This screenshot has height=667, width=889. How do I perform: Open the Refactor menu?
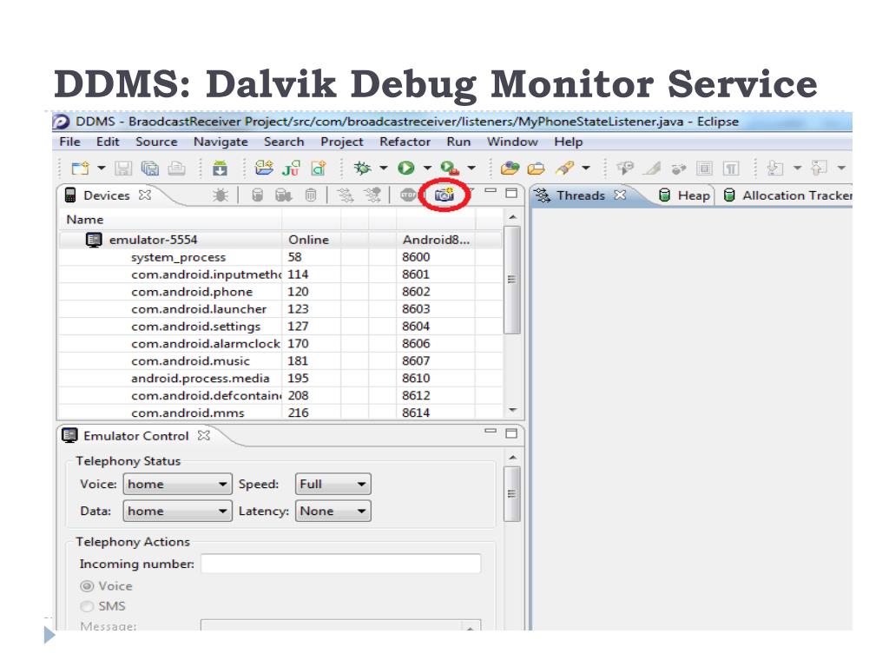(405, 142)
